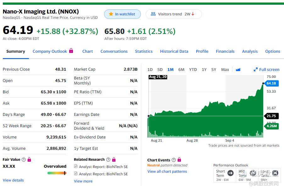Click the Fair Value lock icon
Image resolution: width=284 pixels, height=190 pixels.
[29, 160]
